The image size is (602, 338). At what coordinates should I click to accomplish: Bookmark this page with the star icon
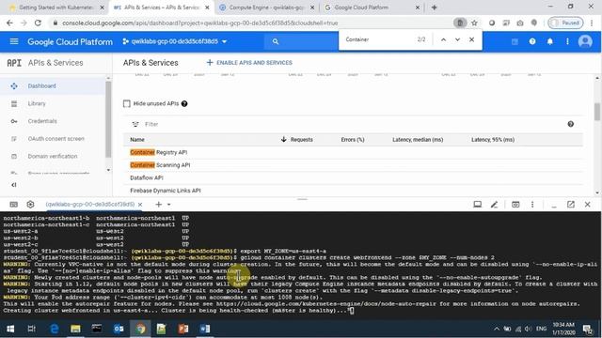(x=474, y=23)
